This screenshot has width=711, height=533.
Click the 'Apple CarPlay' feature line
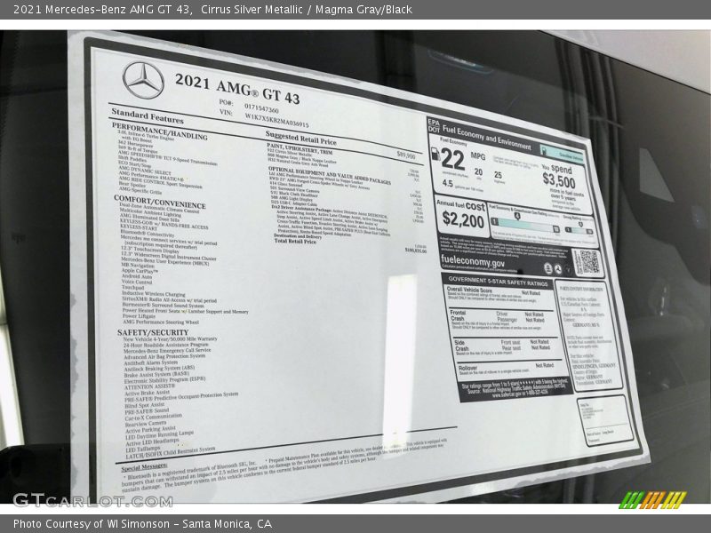coord(140,271)
